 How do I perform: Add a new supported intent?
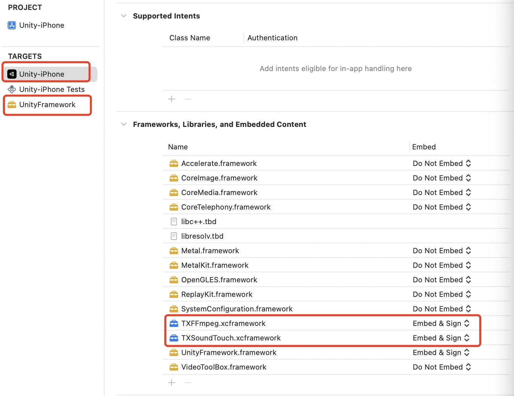click(x=171, y=99)
